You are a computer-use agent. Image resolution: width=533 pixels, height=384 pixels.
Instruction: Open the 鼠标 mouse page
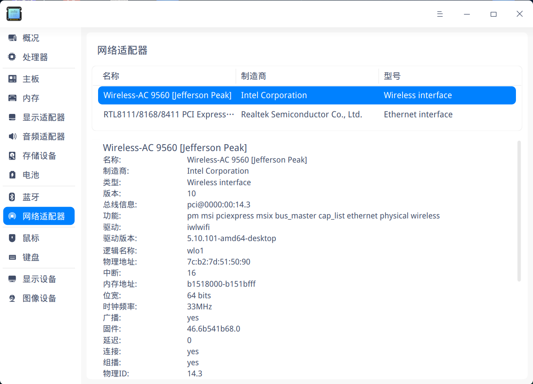pyautogui.click(x=39, y=238)
